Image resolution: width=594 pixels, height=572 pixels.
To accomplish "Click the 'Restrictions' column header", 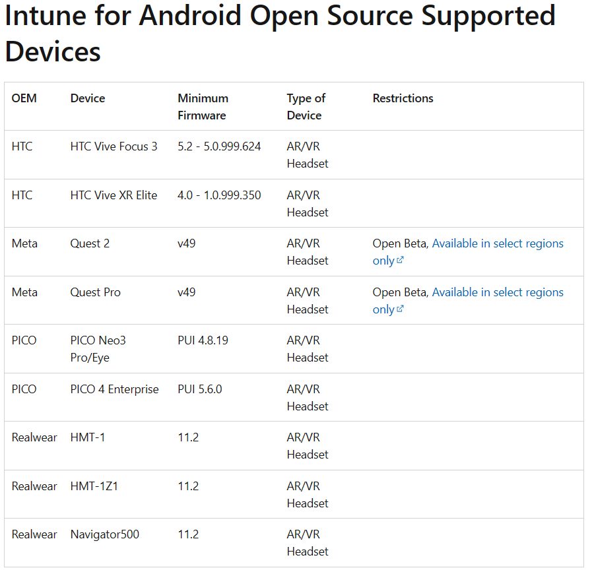I will [x=403, y=98].
